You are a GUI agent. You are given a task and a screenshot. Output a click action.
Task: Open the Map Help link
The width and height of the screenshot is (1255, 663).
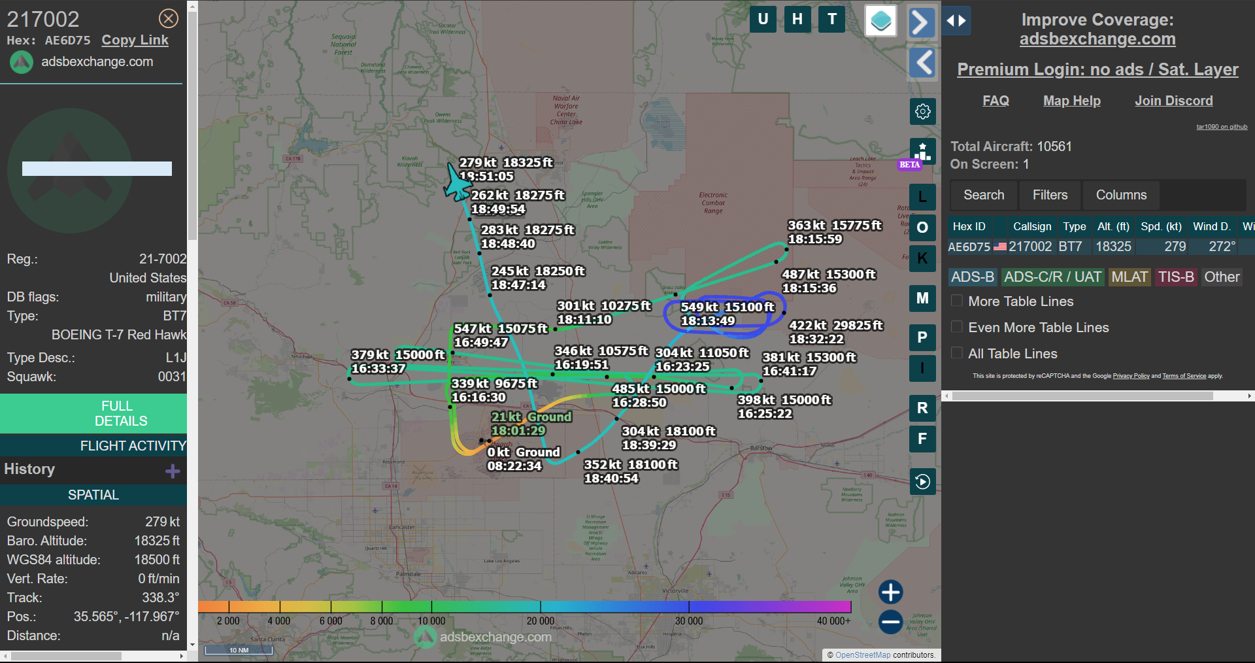pos(1072,101)
